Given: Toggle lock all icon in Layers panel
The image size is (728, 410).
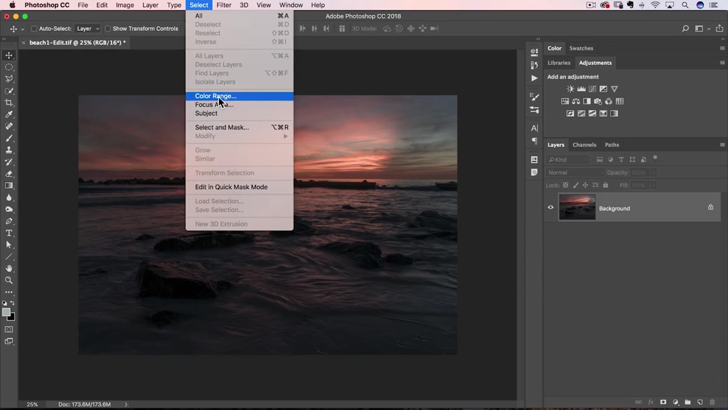Looking at the screenshot, I should click(x=605, y=185).
